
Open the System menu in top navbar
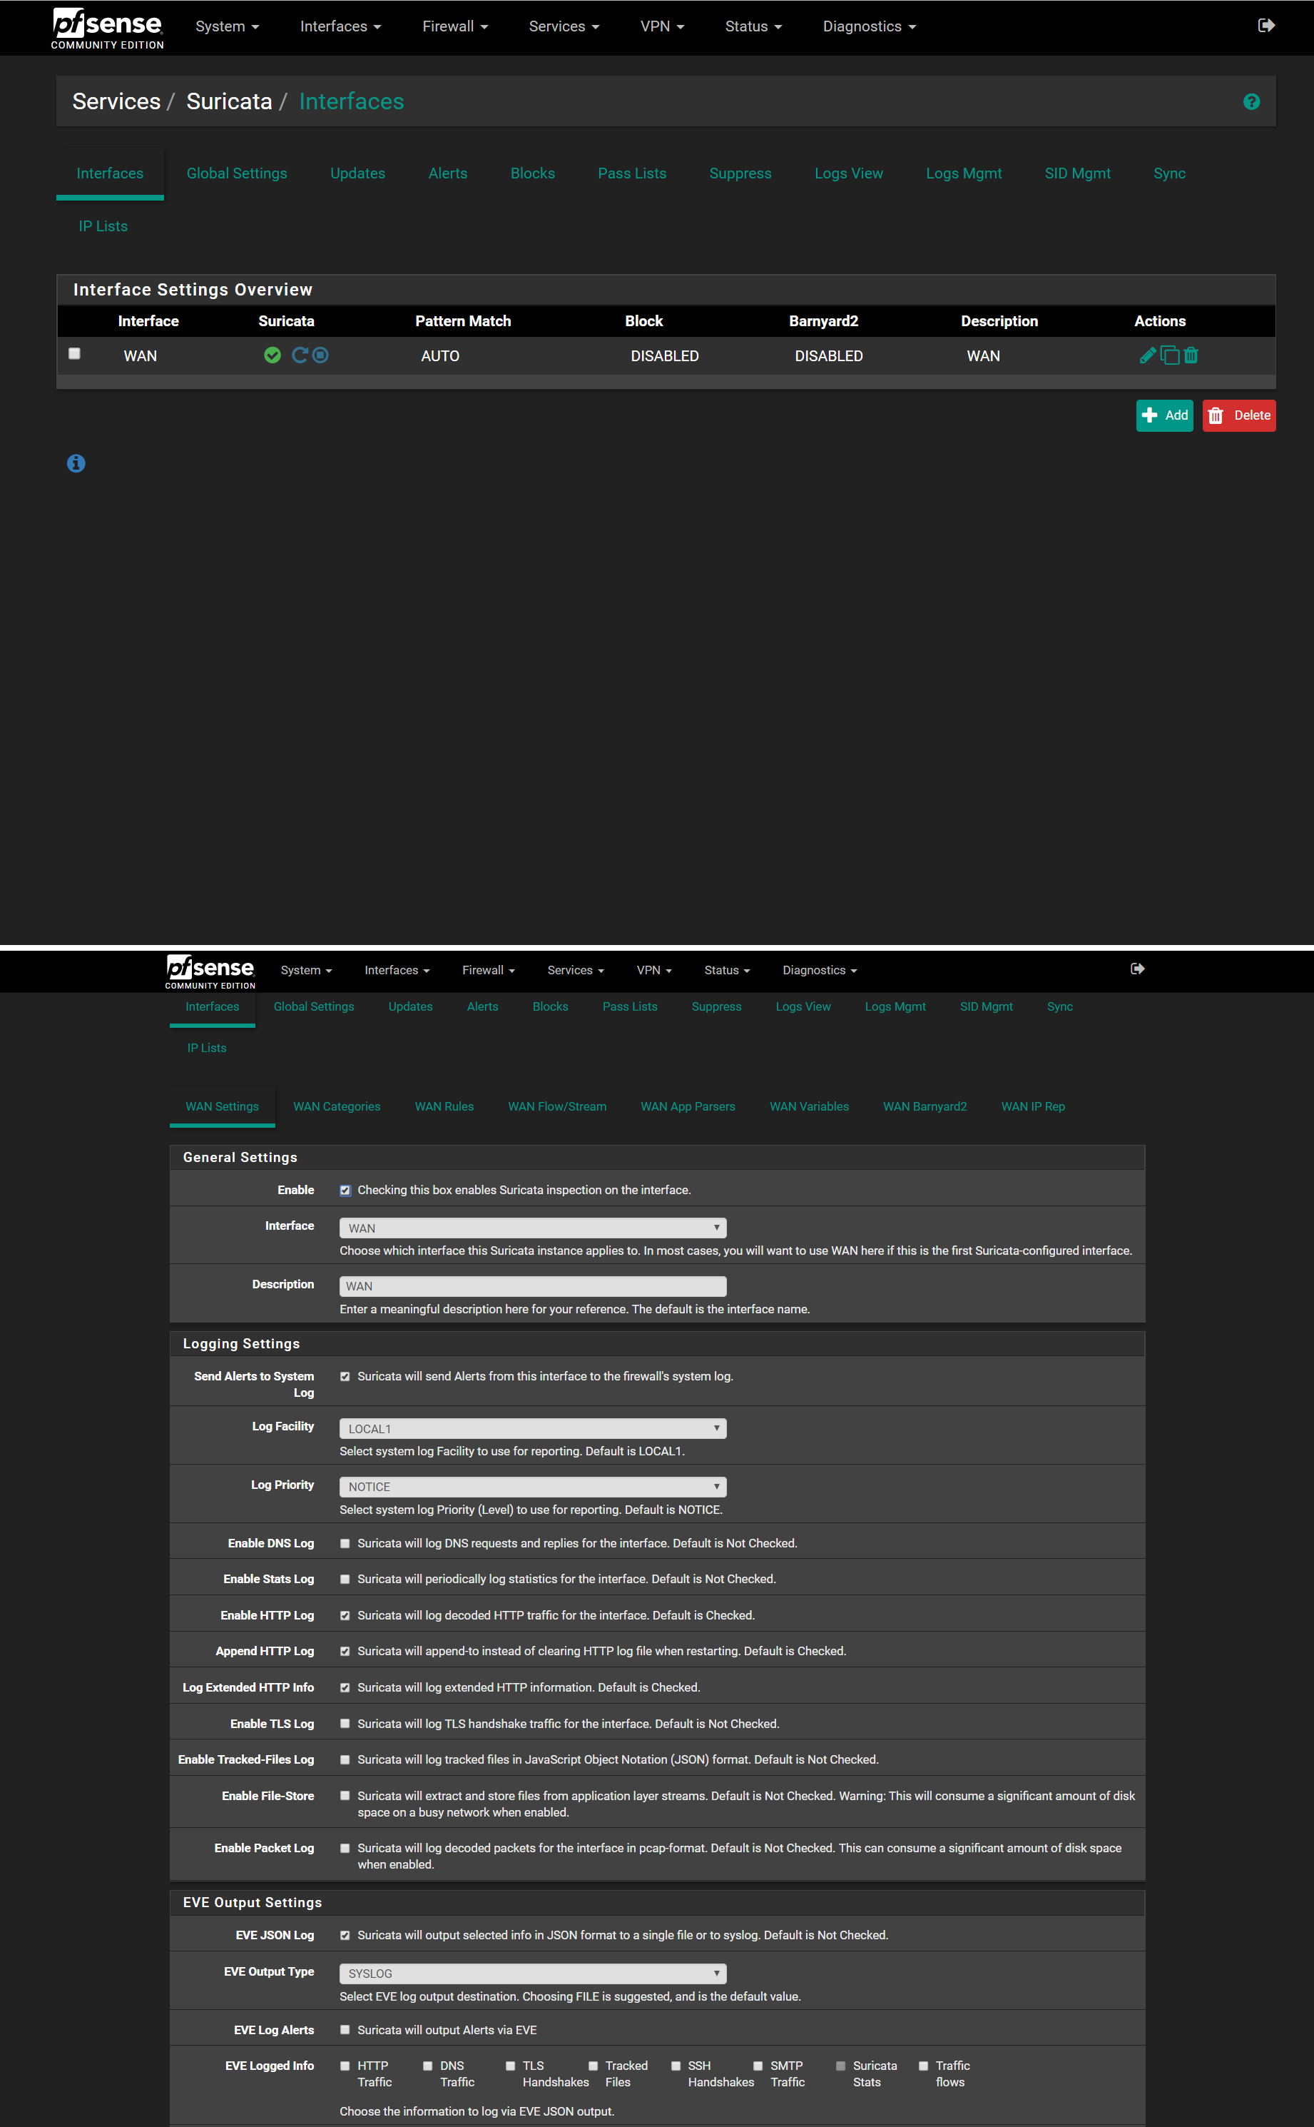[x=227, y=27]
